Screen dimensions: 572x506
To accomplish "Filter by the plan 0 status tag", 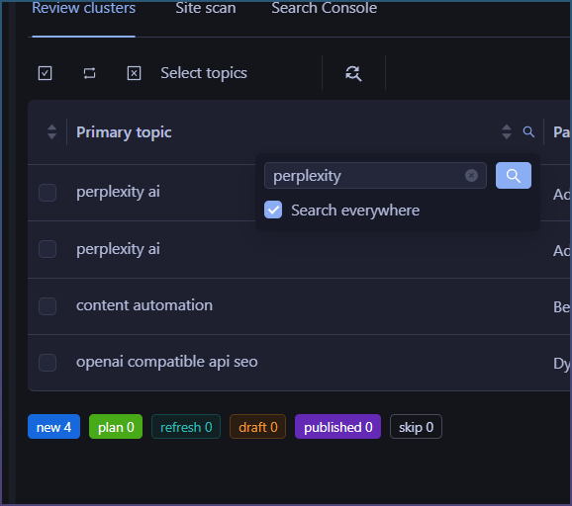I will tap(116, 427).
